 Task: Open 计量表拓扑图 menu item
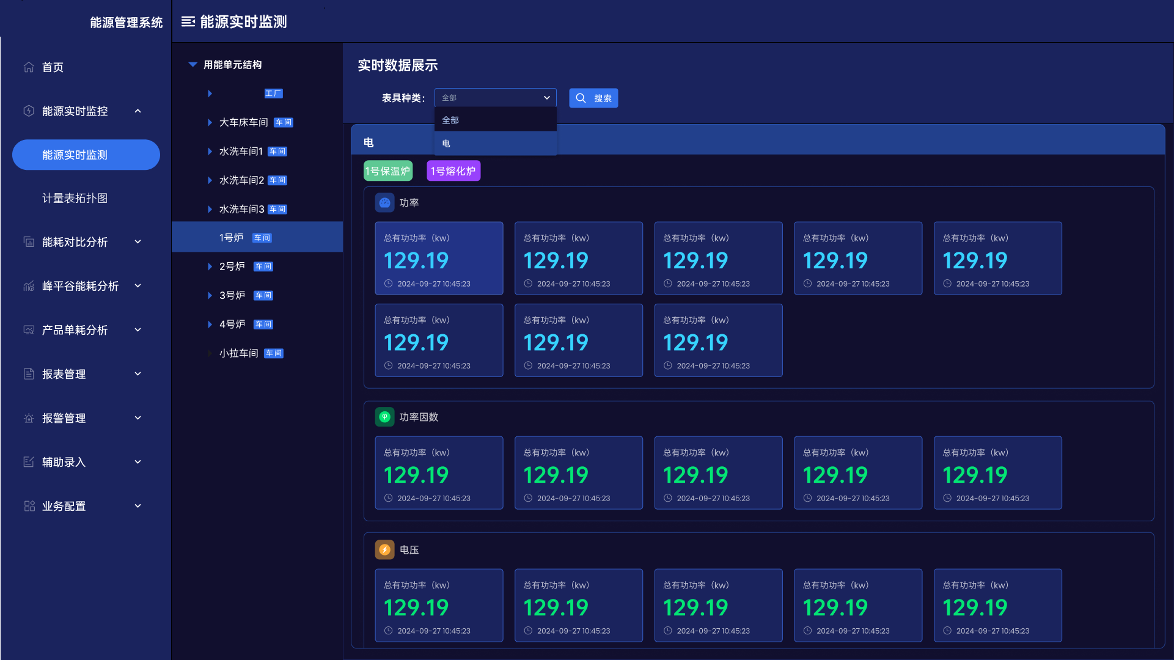coord(75,199)
